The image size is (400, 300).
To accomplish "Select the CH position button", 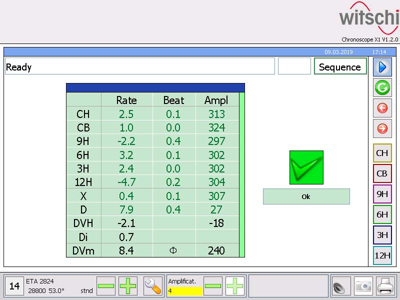I will point(382,153).
